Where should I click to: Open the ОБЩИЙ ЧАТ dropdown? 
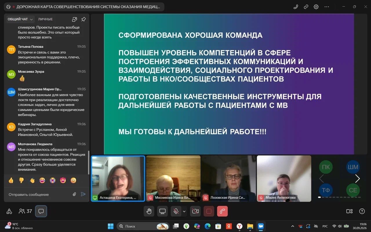pyautogui.click(x=20, y=19)
